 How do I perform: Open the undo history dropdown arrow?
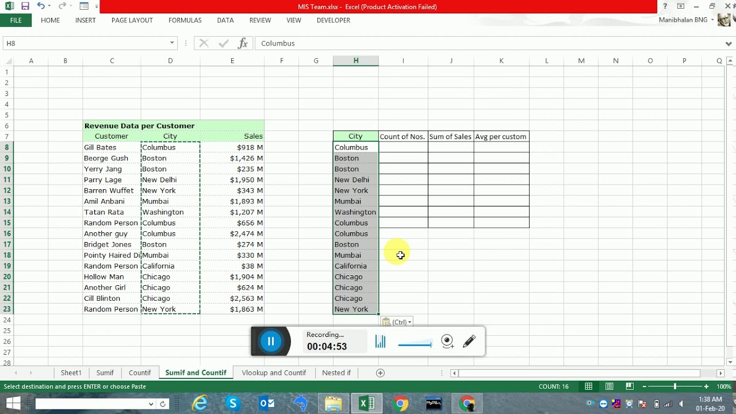pyautogui.click(x=49, y=6)
